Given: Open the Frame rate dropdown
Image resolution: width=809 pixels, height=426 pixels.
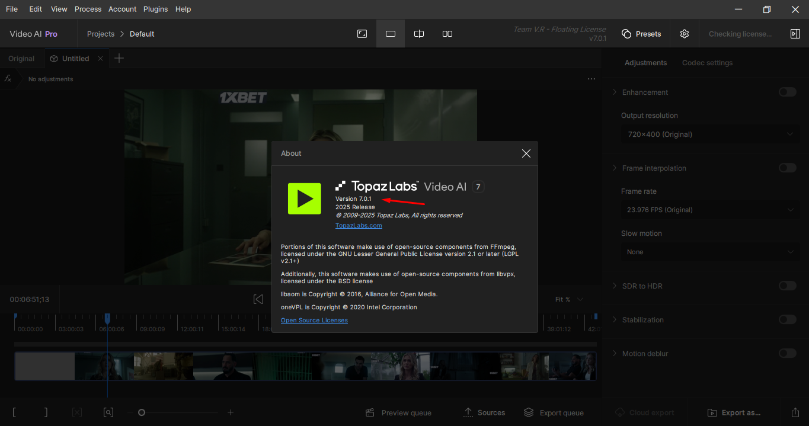Looking at the screenshot, I should point(709,210).
